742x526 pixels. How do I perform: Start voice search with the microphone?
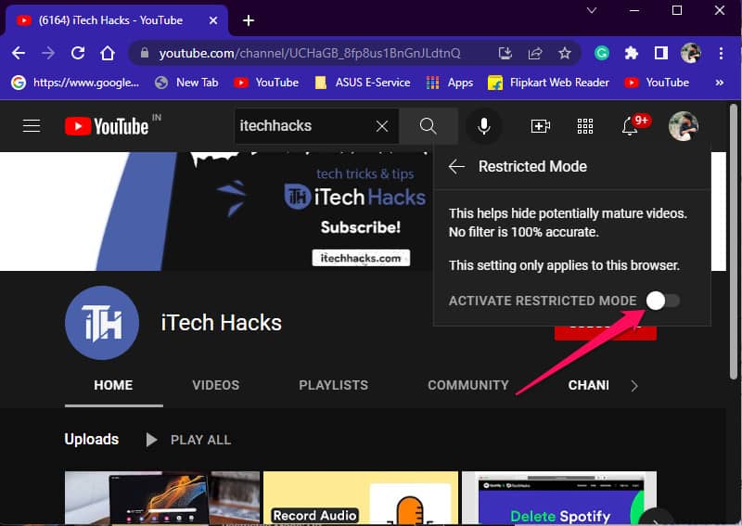click(483, 126)
